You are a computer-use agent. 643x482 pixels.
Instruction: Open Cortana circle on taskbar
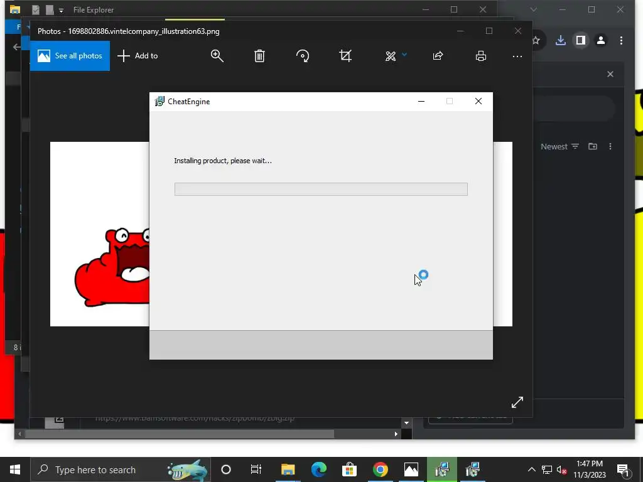pos(226,469)
